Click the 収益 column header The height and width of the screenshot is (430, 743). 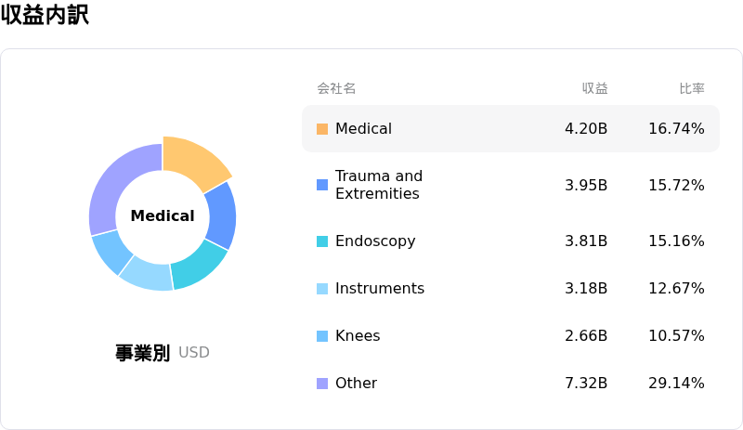594,88
